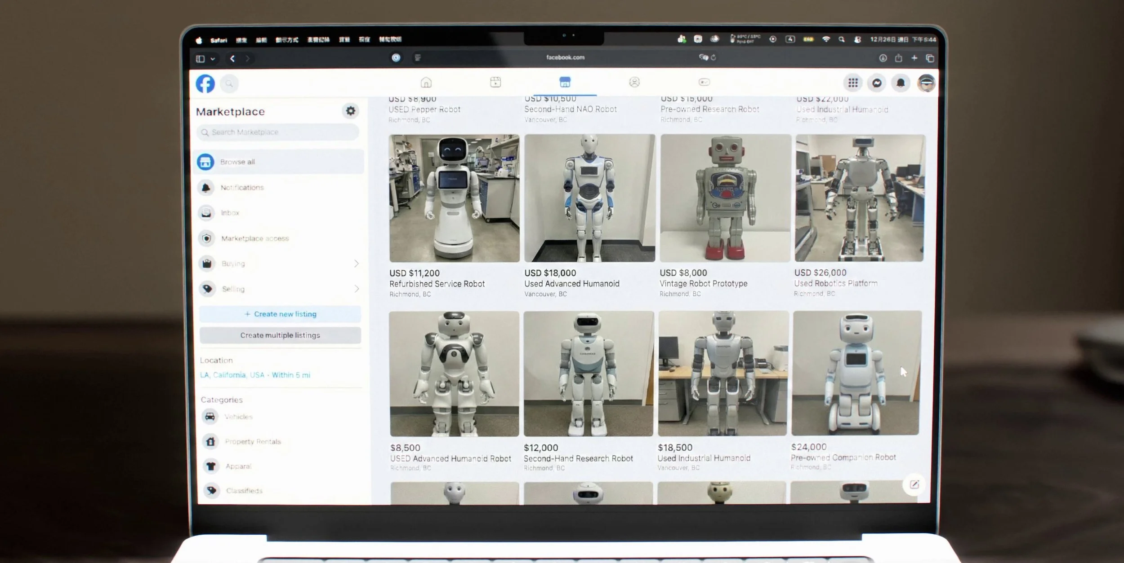Screen dimensions: 1124x563
Task: Open the Apple menu
Action: pyautogui.click(x=199, y=40)
